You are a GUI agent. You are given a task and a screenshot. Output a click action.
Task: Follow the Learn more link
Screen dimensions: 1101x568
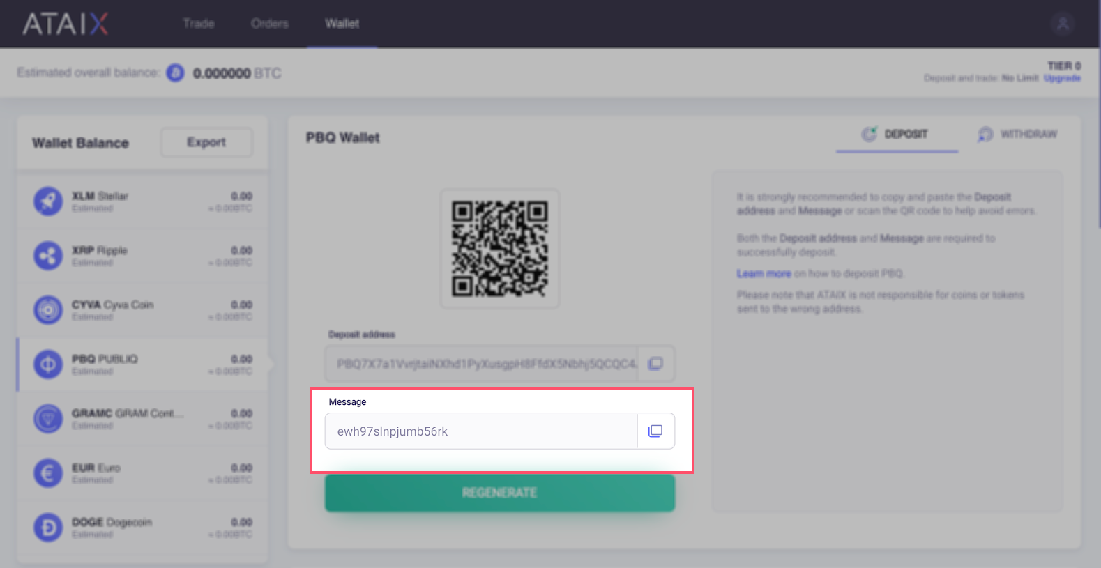coord(764,273)
